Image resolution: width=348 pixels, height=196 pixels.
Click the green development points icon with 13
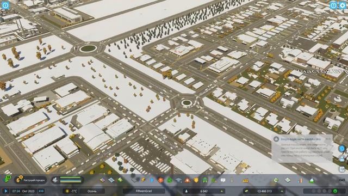click(8, 179)
